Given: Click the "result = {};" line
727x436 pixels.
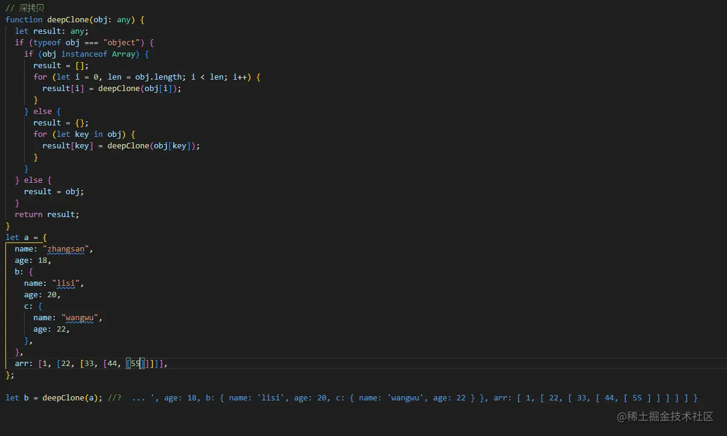Looking at the screenshot, I should 61,122.
